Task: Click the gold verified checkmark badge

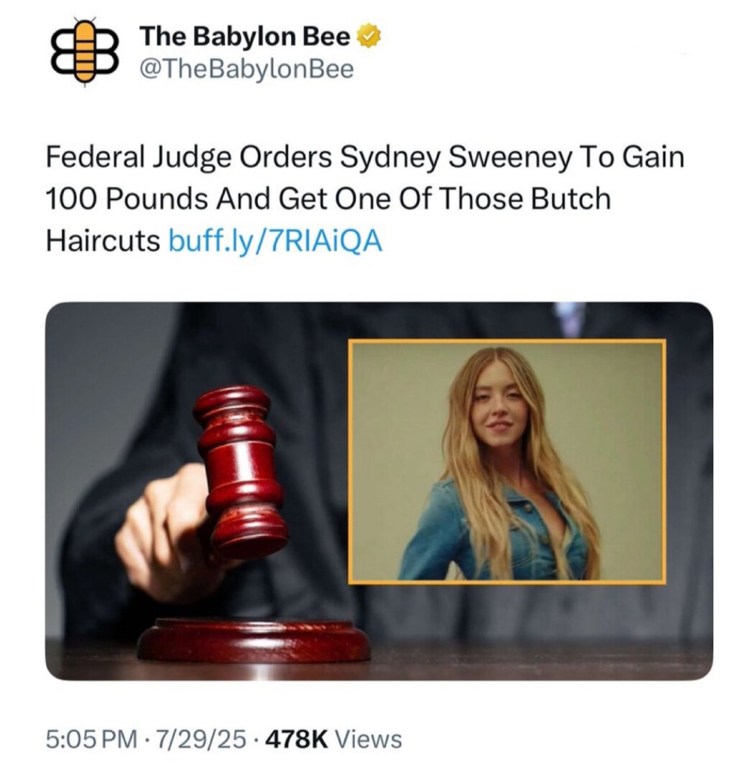Action: (369, 37)
